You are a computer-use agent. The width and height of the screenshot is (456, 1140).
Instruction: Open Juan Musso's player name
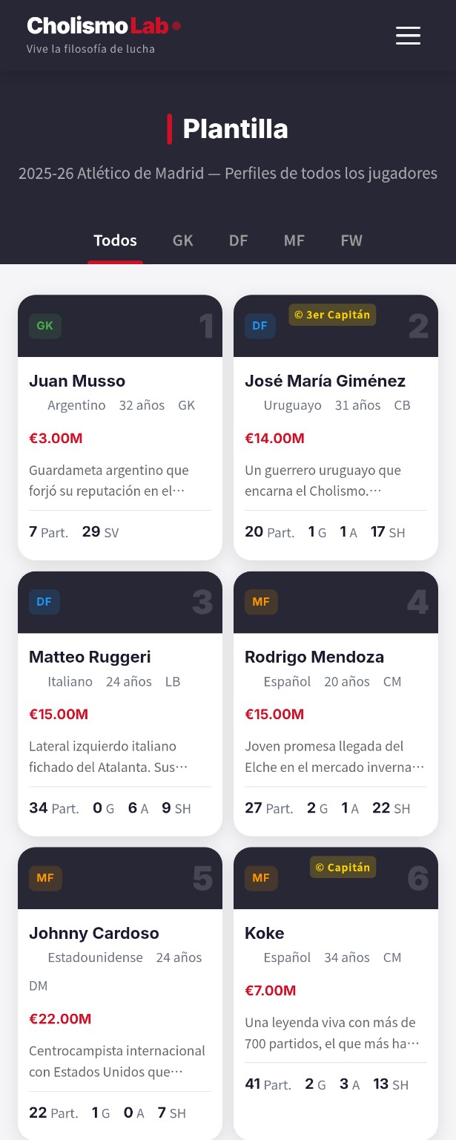coord(77,381)
